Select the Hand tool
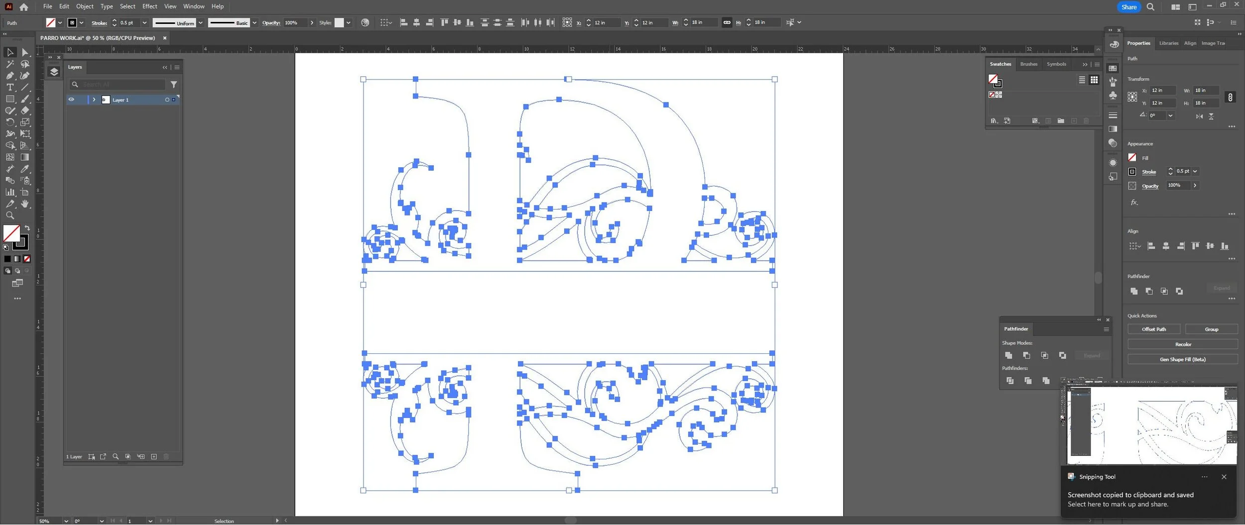This screenshot has width=1245, height=525. point(25,204)
